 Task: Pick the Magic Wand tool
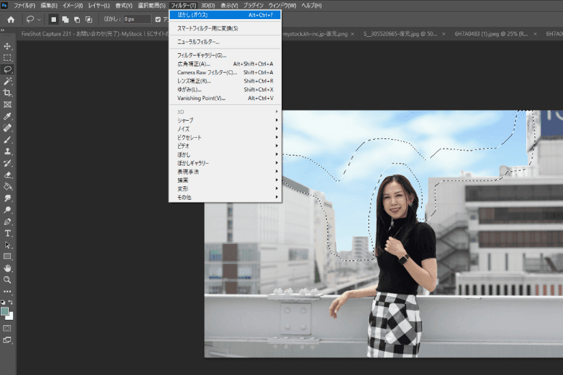[x=8, y=81]
